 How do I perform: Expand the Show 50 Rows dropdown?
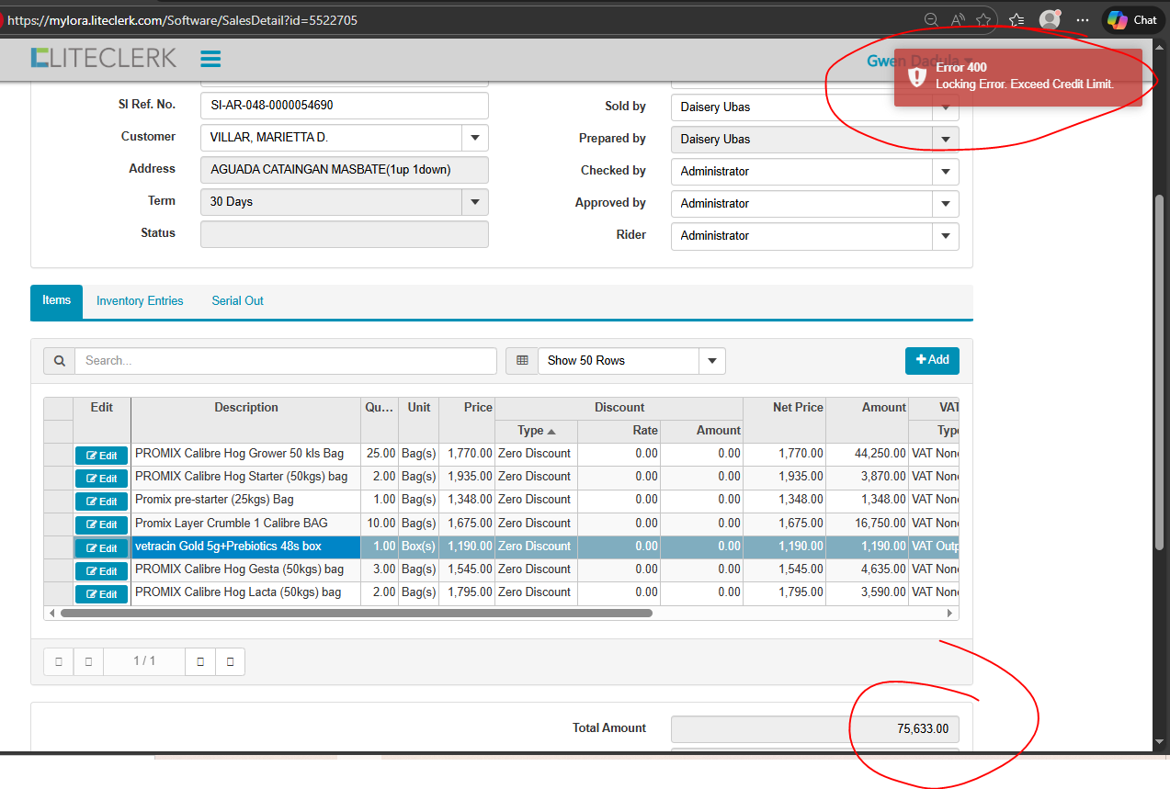tap(712, 361)
